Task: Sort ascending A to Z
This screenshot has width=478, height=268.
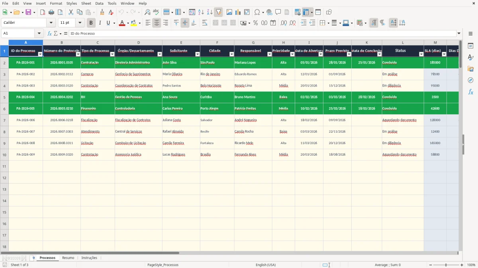Action: [x=201, y=12]
